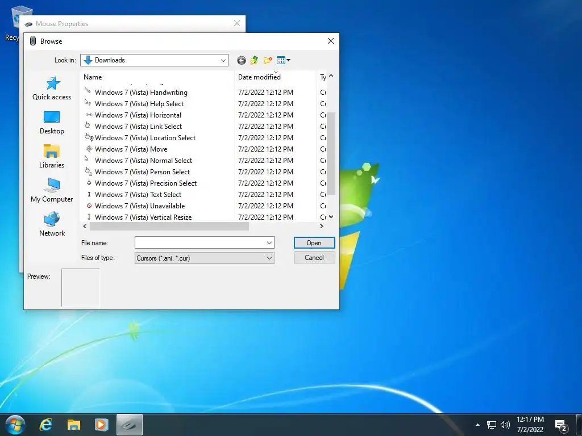
Task: Click the Cancel button
Action: (314, 258)
